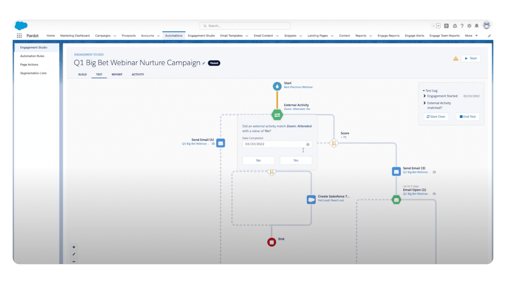This screenshot has width=506, height=284.
Task: Click the Email Open (1) green trigger node
Action: click(396, 200)
